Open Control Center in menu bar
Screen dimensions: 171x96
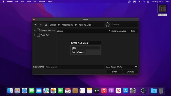click(148, 2)
